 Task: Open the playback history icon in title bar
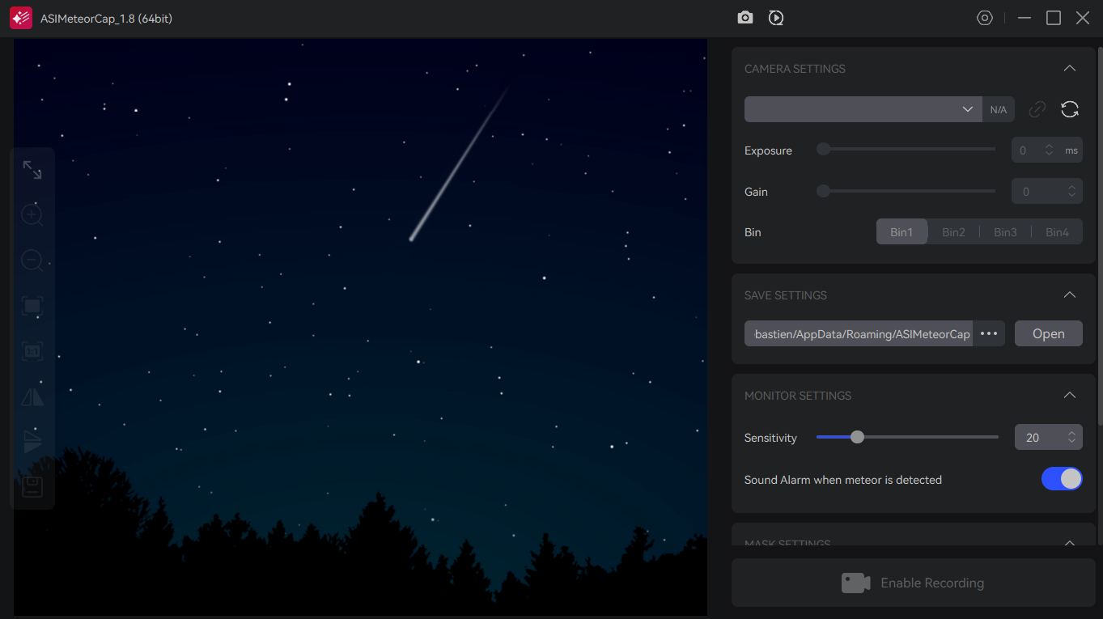pos(776,18)
